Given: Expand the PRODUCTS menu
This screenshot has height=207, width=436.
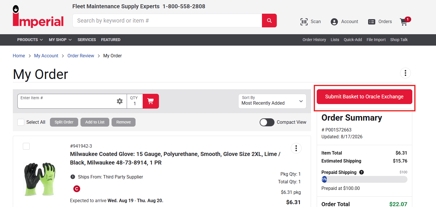Looking at the screenshot, I should (x=30, y=40).
